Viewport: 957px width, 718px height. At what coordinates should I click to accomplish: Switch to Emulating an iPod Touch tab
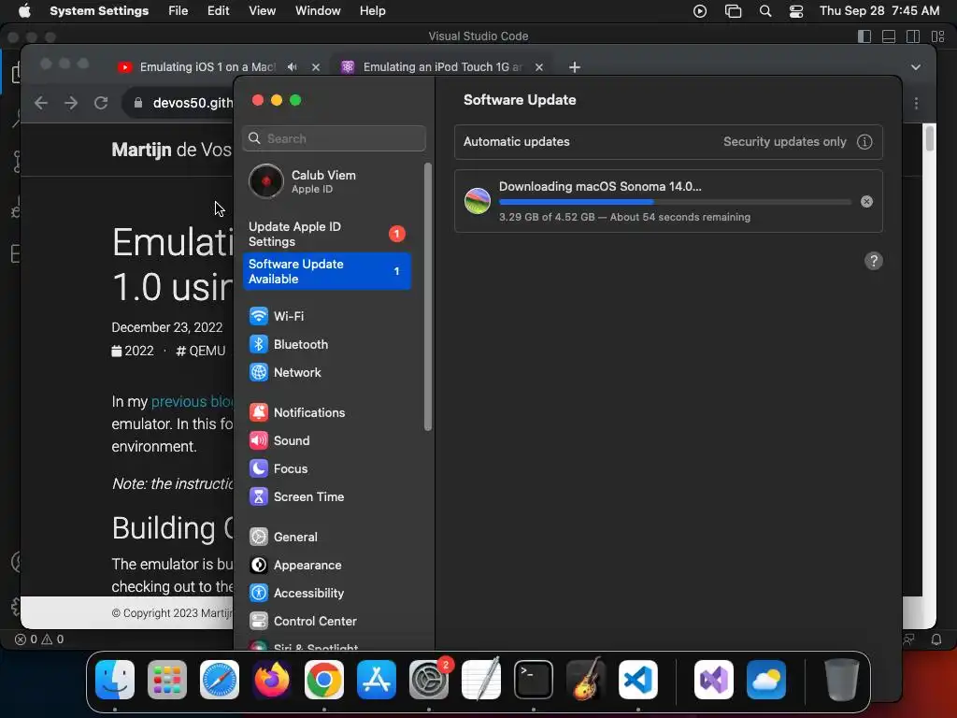click(442, 67)
